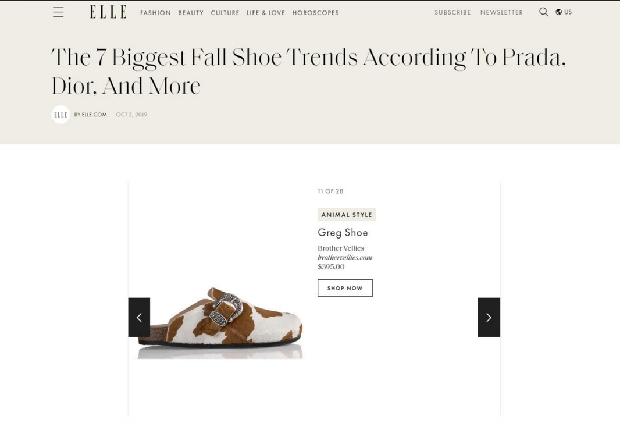The width and height of the screenshot is (620, 423).
Task: Click the Subscribe link
Action: point(452,12)
